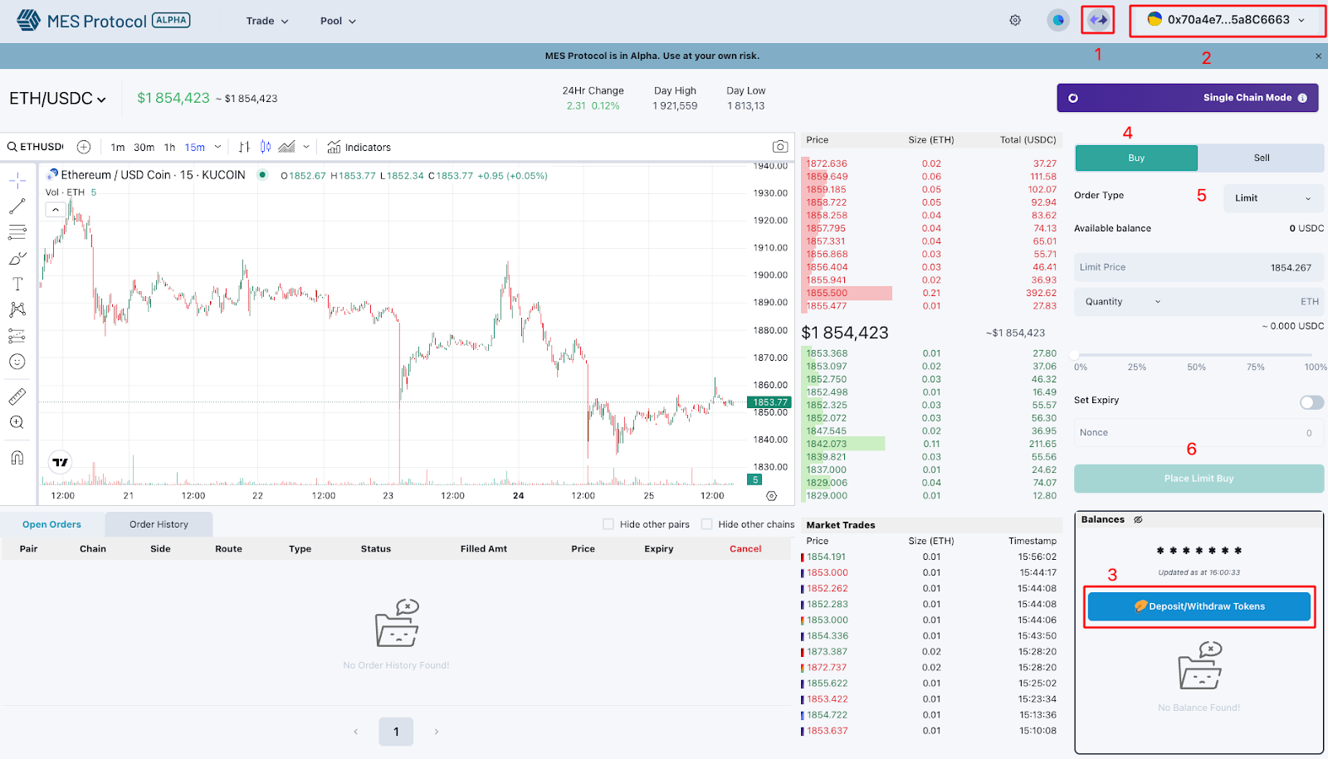Check Hide other pairs
The height and width of the screenshot is (759, 1328).
608,524
